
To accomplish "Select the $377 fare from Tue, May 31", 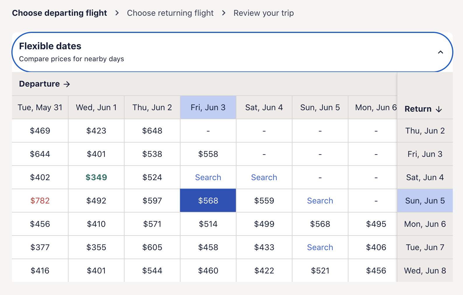I will 40,247.
